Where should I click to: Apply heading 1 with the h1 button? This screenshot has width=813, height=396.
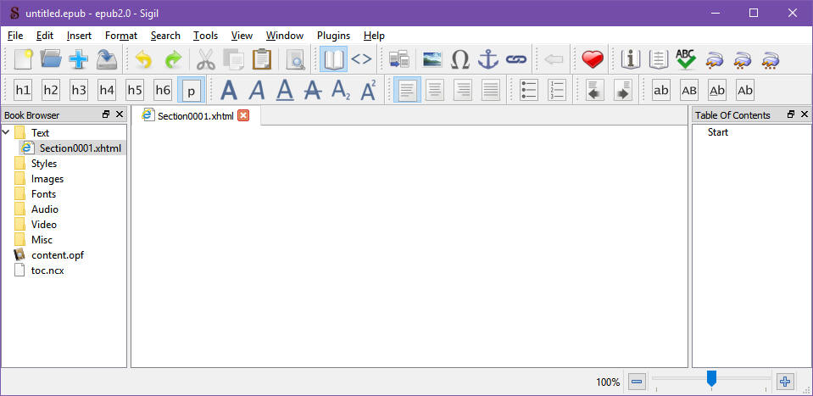23,90
